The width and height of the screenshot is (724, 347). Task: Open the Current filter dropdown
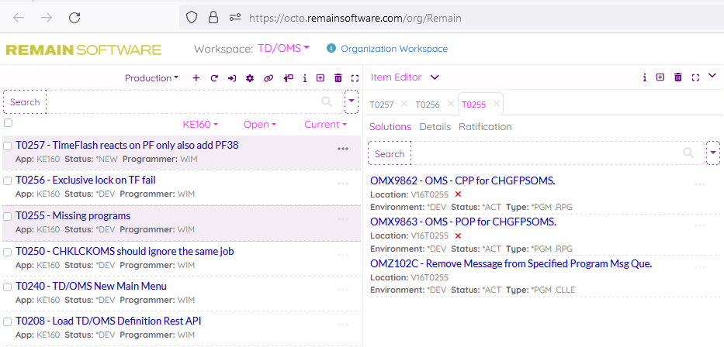[x=325, y=125]
